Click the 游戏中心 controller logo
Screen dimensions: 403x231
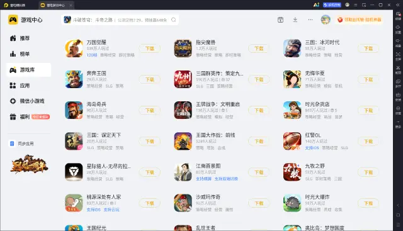(x=13, y=20)
